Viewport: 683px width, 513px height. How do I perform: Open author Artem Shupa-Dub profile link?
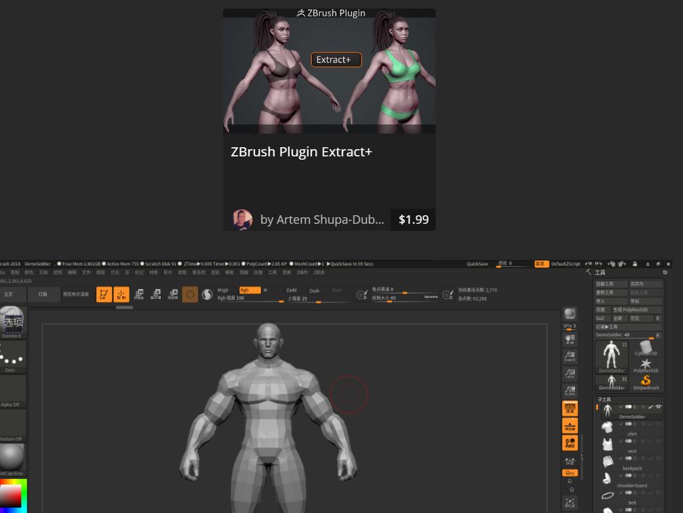click(322, 219)
